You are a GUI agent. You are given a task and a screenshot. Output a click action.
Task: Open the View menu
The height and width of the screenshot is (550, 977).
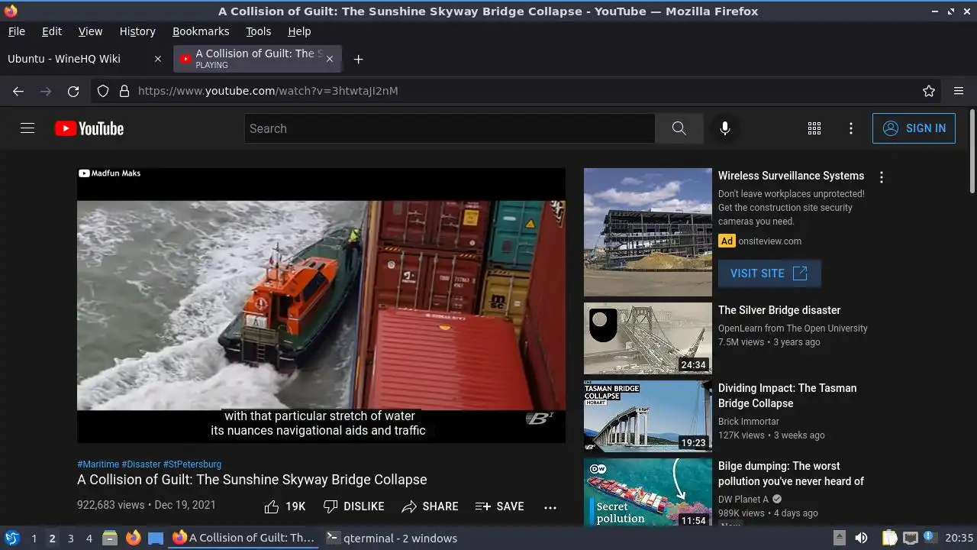point(90,31)
